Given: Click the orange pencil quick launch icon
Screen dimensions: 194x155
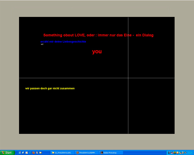Looking at the screenshot, I should tap(26, 153).
